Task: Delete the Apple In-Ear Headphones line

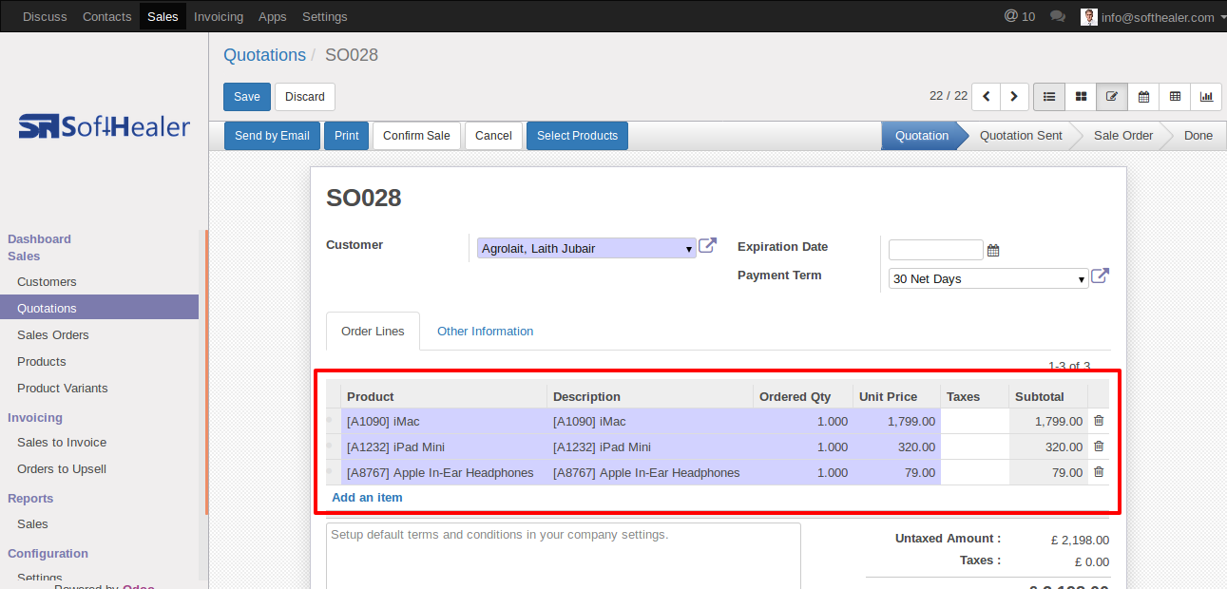Action: 1099,472
